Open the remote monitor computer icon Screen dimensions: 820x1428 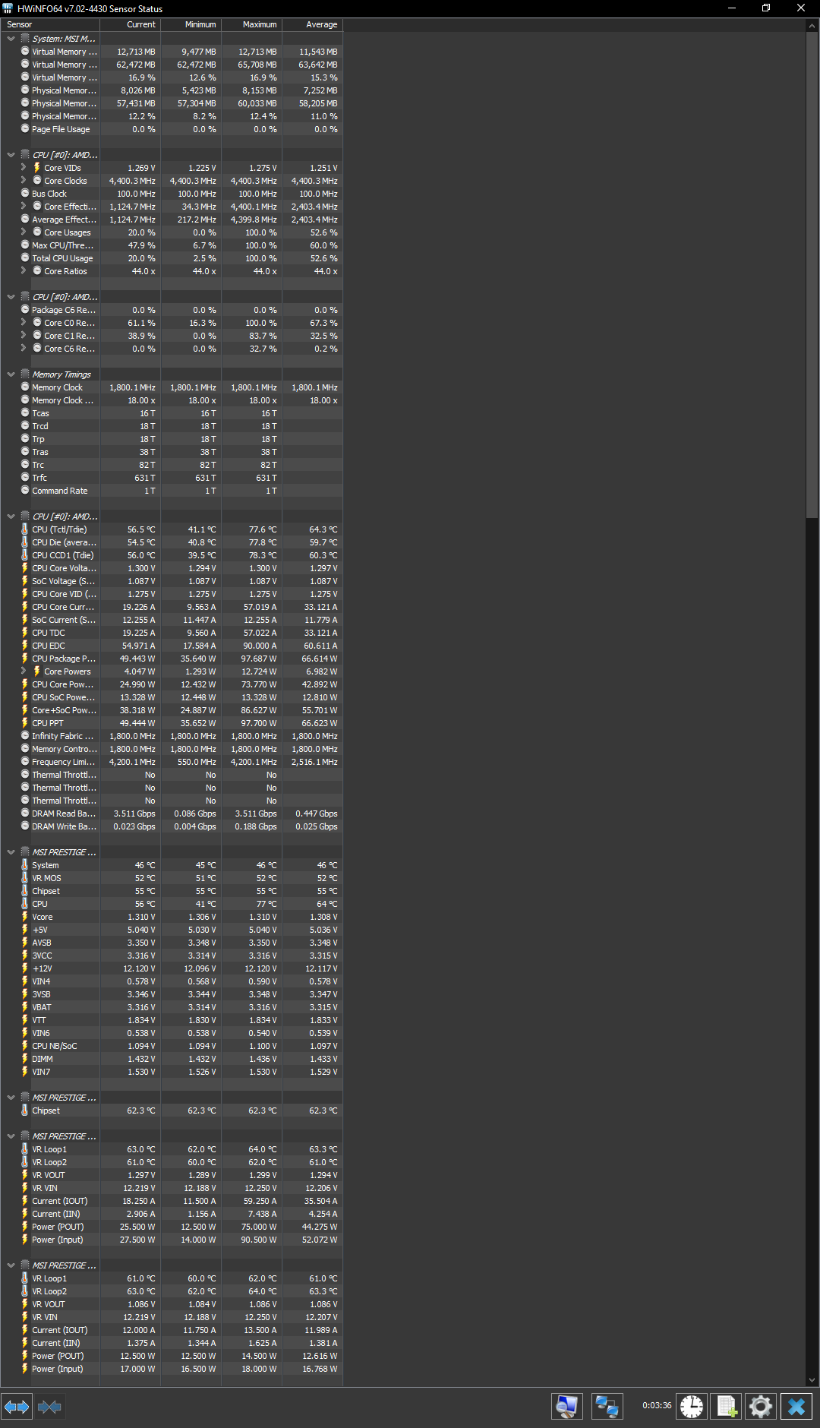(x=566, y=1406)
